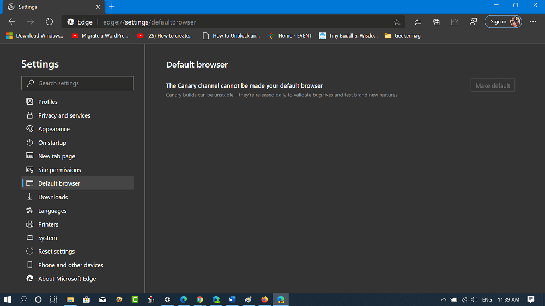The width and height of the screenshot is (545, 306).
Task: Open volume control in system tray
Action: [474, 299]
